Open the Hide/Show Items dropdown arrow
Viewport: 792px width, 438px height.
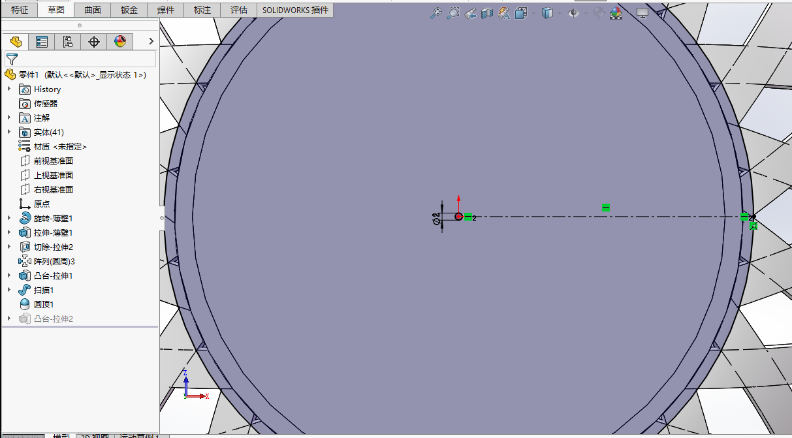[x=586, y=13]
